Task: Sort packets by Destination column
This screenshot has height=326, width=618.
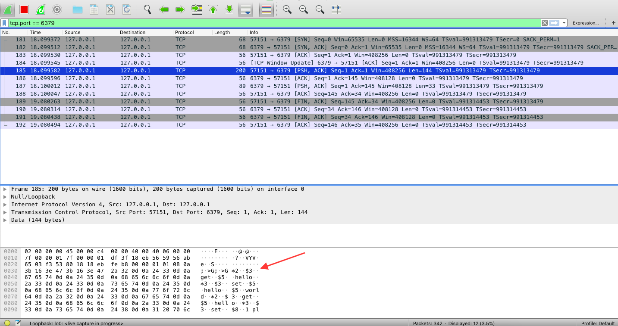Action: (x=146, y=32)
